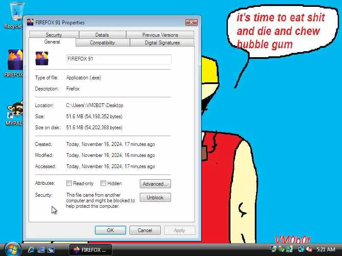The height and width of the screenshot is (256, 342).
Task: Confirm with the OK button
Action: coord(110,230)
